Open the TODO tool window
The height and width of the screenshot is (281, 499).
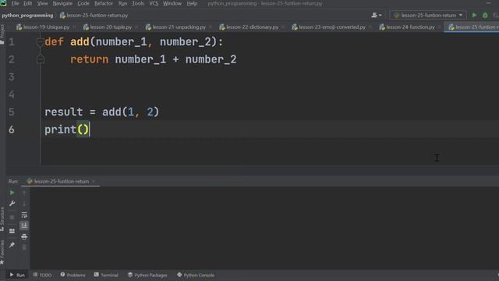[42, 275]
